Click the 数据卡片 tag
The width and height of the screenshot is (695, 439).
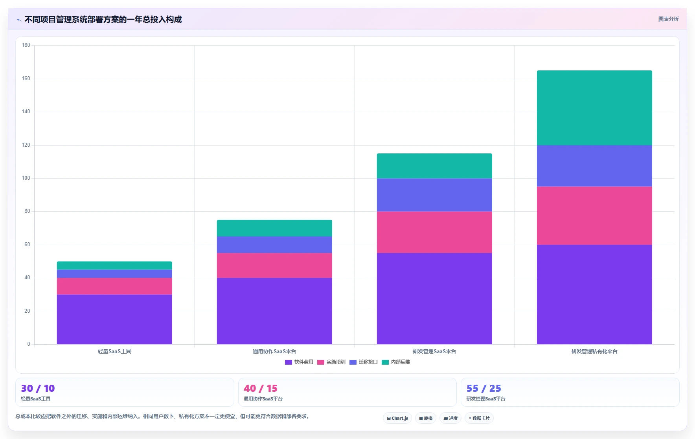[479, 418]
